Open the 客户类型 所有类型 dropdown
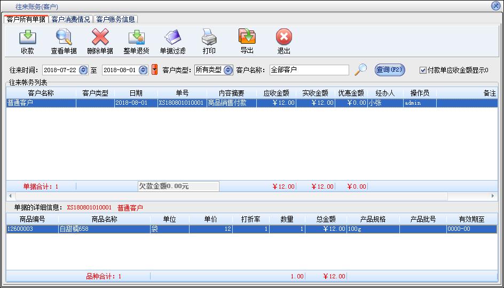This screenshot has height=288, width=504. coord(228,70)
